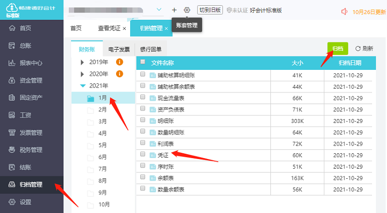Click the orange info icon beside 2020年
Image resolution: width=387 pixels, height=213 pixels.
click(x=119, y=74)
